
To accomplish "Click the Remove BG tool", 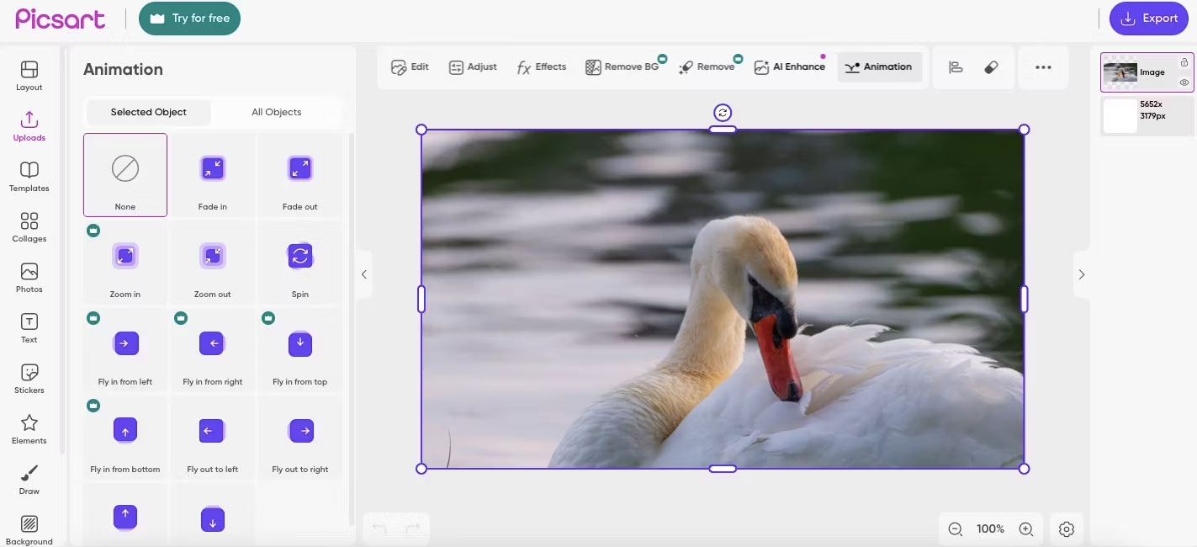I will pos(622,67).
